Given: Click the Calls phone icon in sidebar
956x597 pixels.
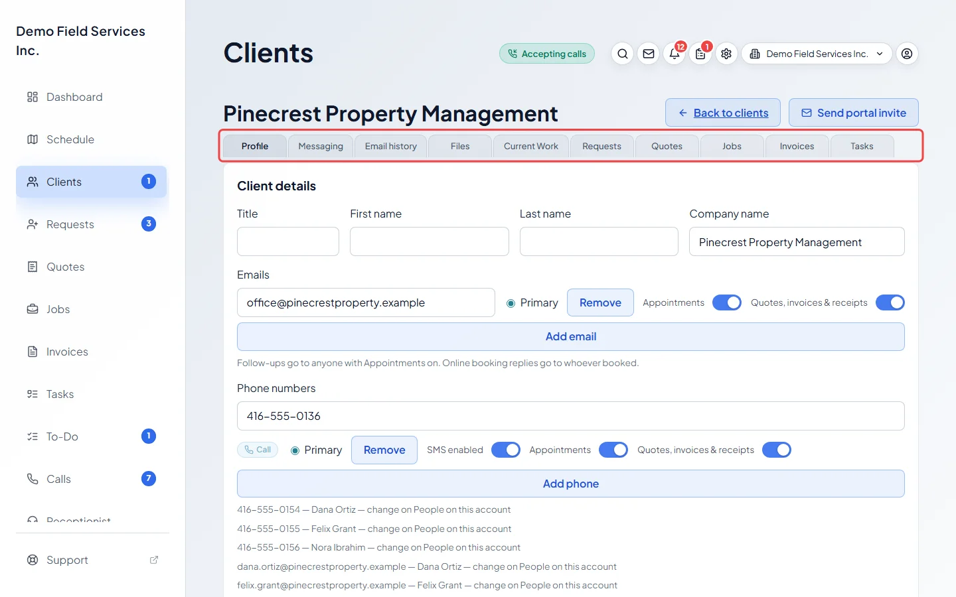Looking at the screenshot, I should (x=33, y=479).
